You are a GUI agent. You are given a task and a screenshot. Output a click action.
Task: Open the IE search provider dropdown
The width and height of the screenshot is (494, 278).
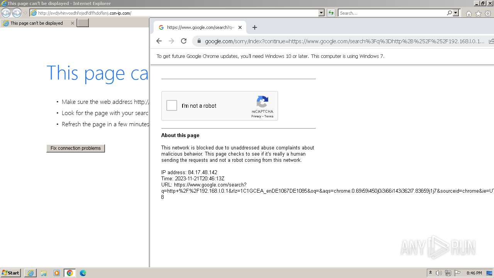click(456, 13)
